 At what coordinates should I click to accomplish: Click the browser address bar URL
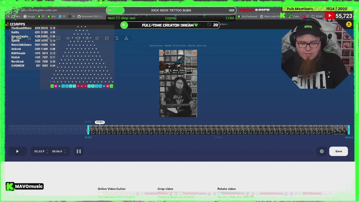pos(39,10)
